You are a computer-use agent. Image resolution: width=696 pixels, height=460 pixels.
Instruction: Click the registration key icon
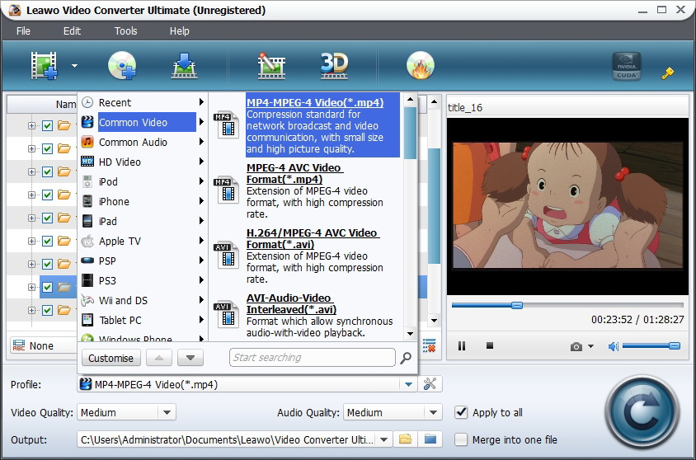tap(667, 73)
